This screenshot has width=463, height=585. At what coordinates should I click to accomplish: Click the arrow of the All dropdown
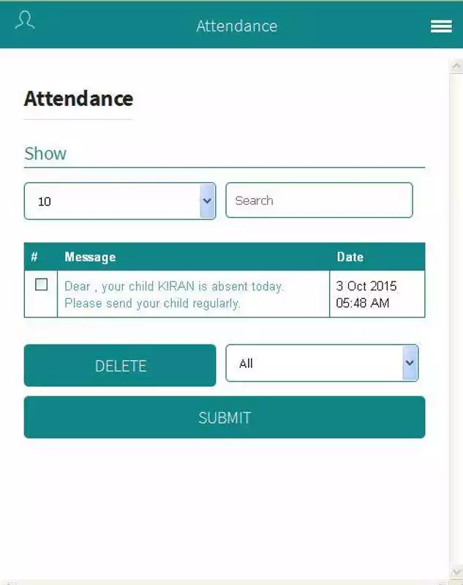click(410, 363)
